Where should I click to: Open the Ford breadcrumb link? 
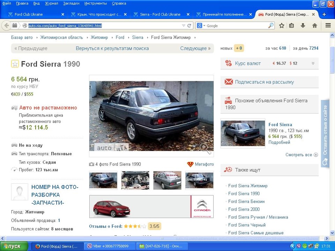click(120, 37)
